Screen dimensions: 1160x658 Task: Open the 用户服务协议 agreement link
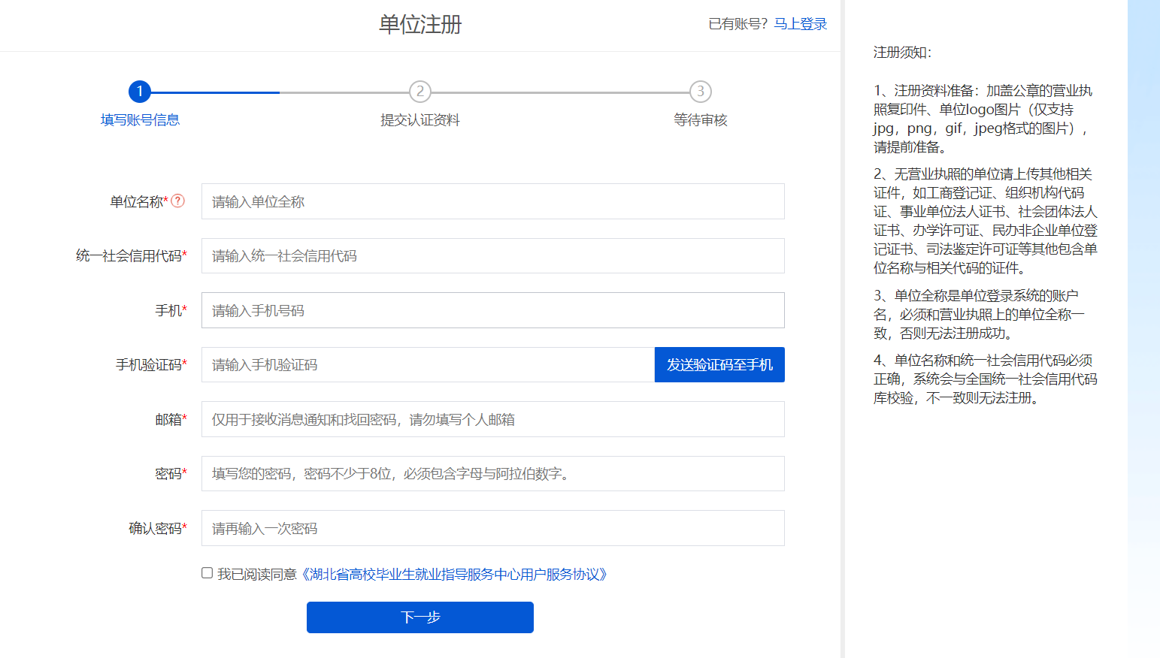click(454, 575)
